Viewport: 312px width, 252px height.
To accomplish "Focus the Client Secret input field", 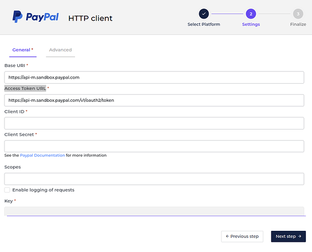I will tap(154, 146).
